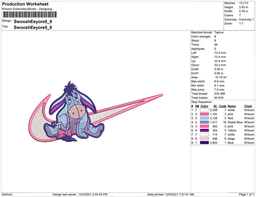Click the 'Date printed' timestamp
This screenshot has width=256, height=197.
coord(171,194)
